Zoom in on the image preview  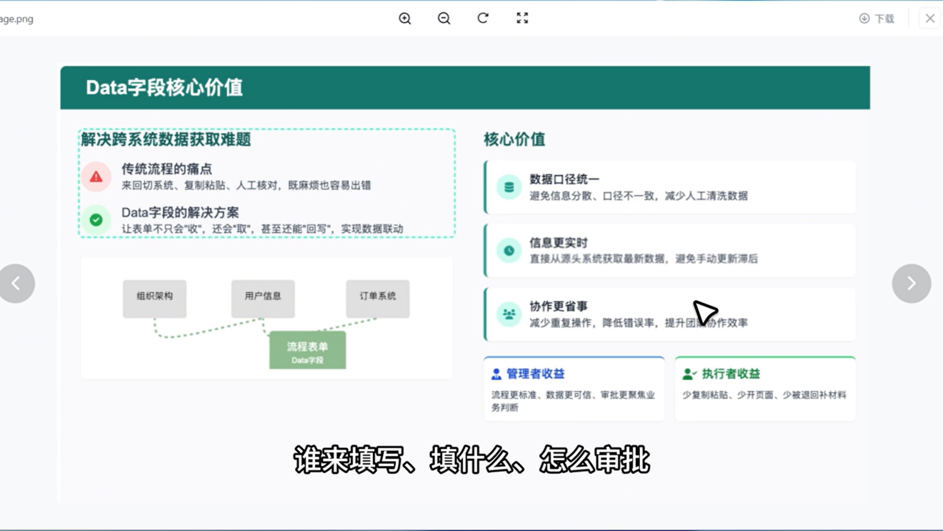coord(405,19)
